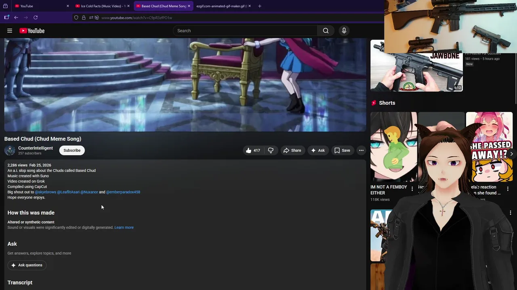Open CounterIntelligent channel name link

point(36,148)
